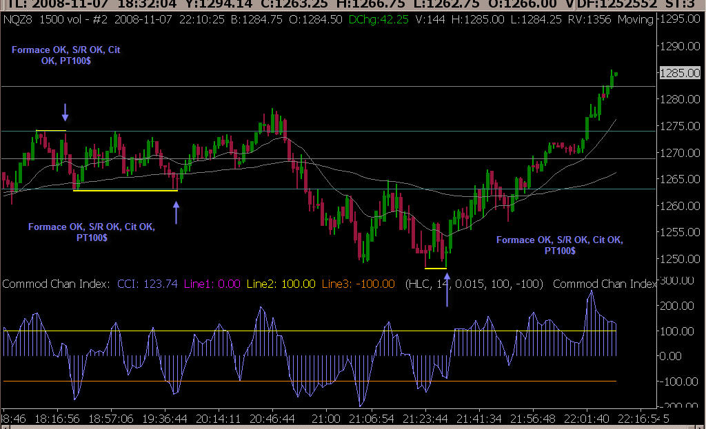Click the 18:16:56 time axis label
The image size is (706, 429).
[57, 419]
